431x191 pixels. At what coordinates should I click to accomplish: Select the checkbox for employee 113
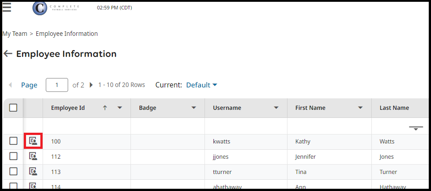13,172
